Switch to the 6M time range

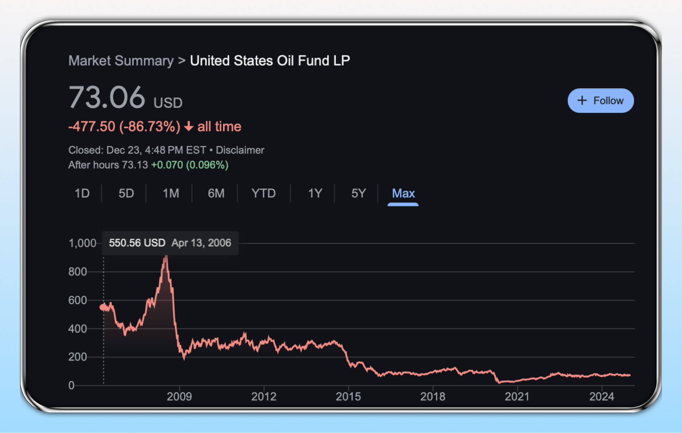click(x=216, y=193)
